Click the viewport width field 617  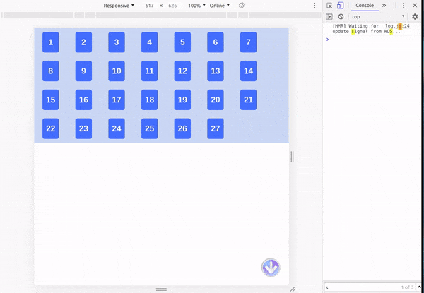[x=149, y=6]
